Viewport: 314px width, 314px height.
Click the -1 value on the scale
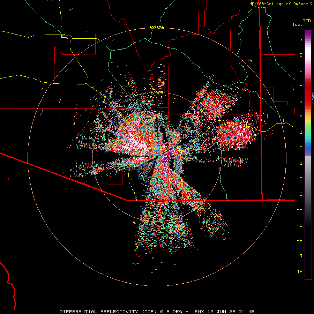(300, 163)
